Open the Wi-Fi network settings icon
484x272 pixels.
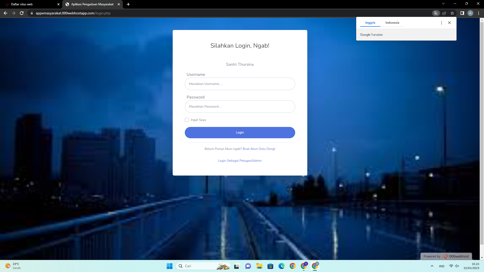point(451,266)
